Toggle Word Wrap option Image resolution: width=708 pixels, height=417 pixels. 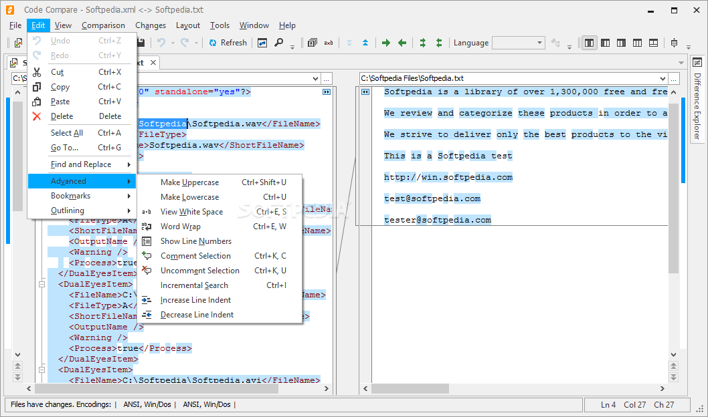pyautogui.click(x=219, y=227)
